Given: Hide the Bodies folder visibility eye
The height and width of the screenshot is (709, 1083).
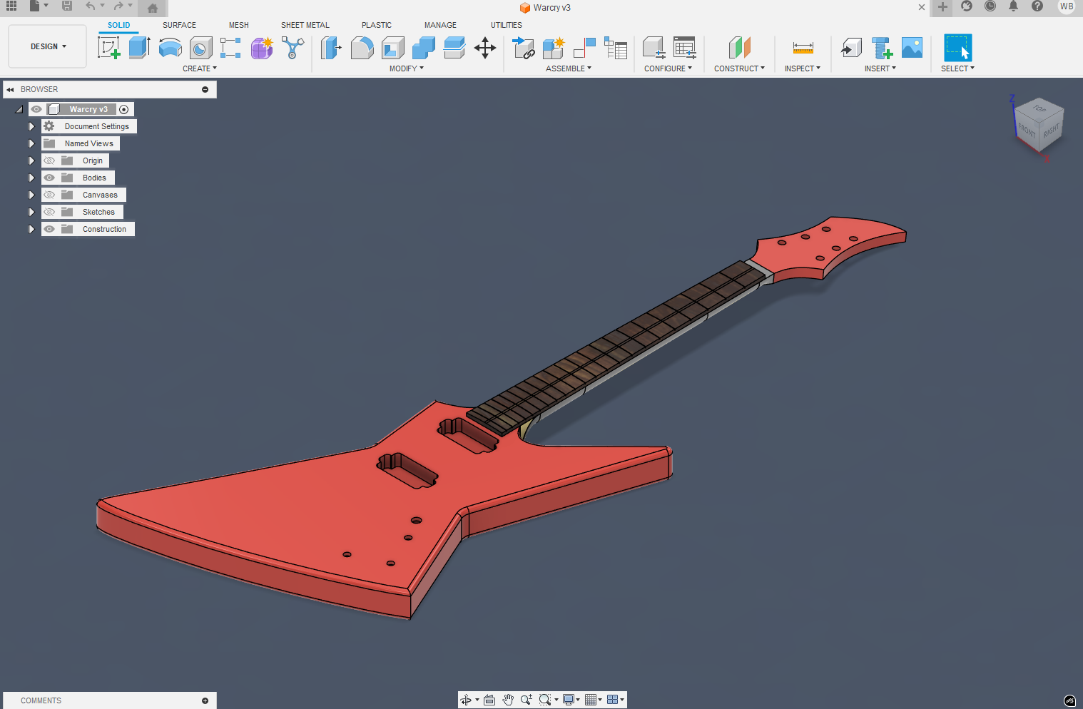Looking at the screenshot, I should click(x=49, y=178).
